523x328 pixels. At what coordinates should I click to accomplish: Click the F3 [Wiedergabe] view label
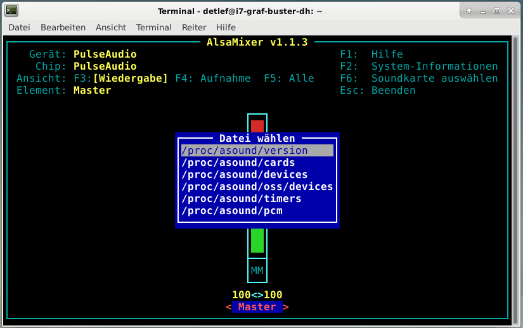120,79
